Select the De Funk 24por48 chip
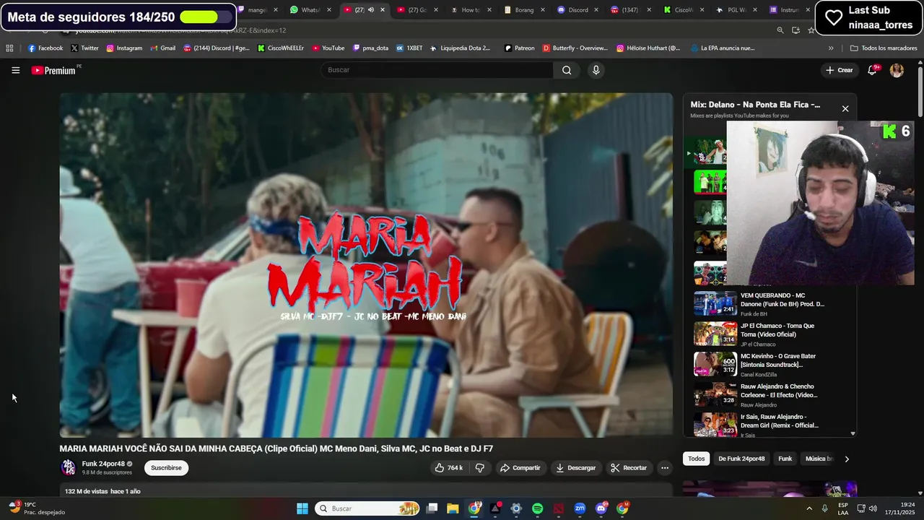Screen dimensions: 924x520 (x=741, y=459)
